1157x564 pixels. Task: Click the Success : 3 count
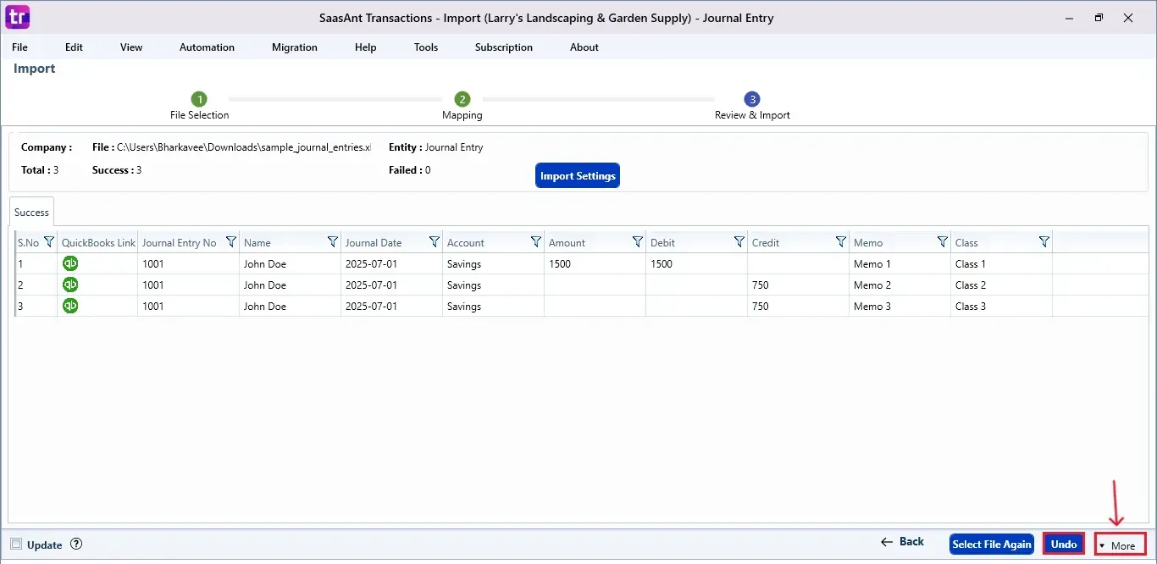117,170
